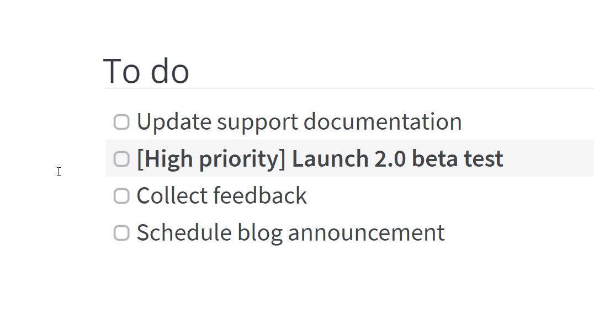Place cursor on the word announcement
Viewport: 594px width, 330px height.
(x=367, y=233)
